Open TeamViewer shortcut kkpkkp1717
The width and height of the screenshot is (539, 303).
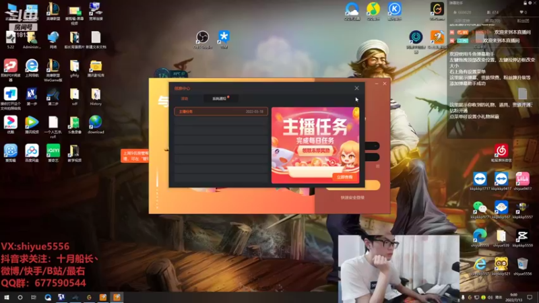pyautogui.click(x=480, y=181)
